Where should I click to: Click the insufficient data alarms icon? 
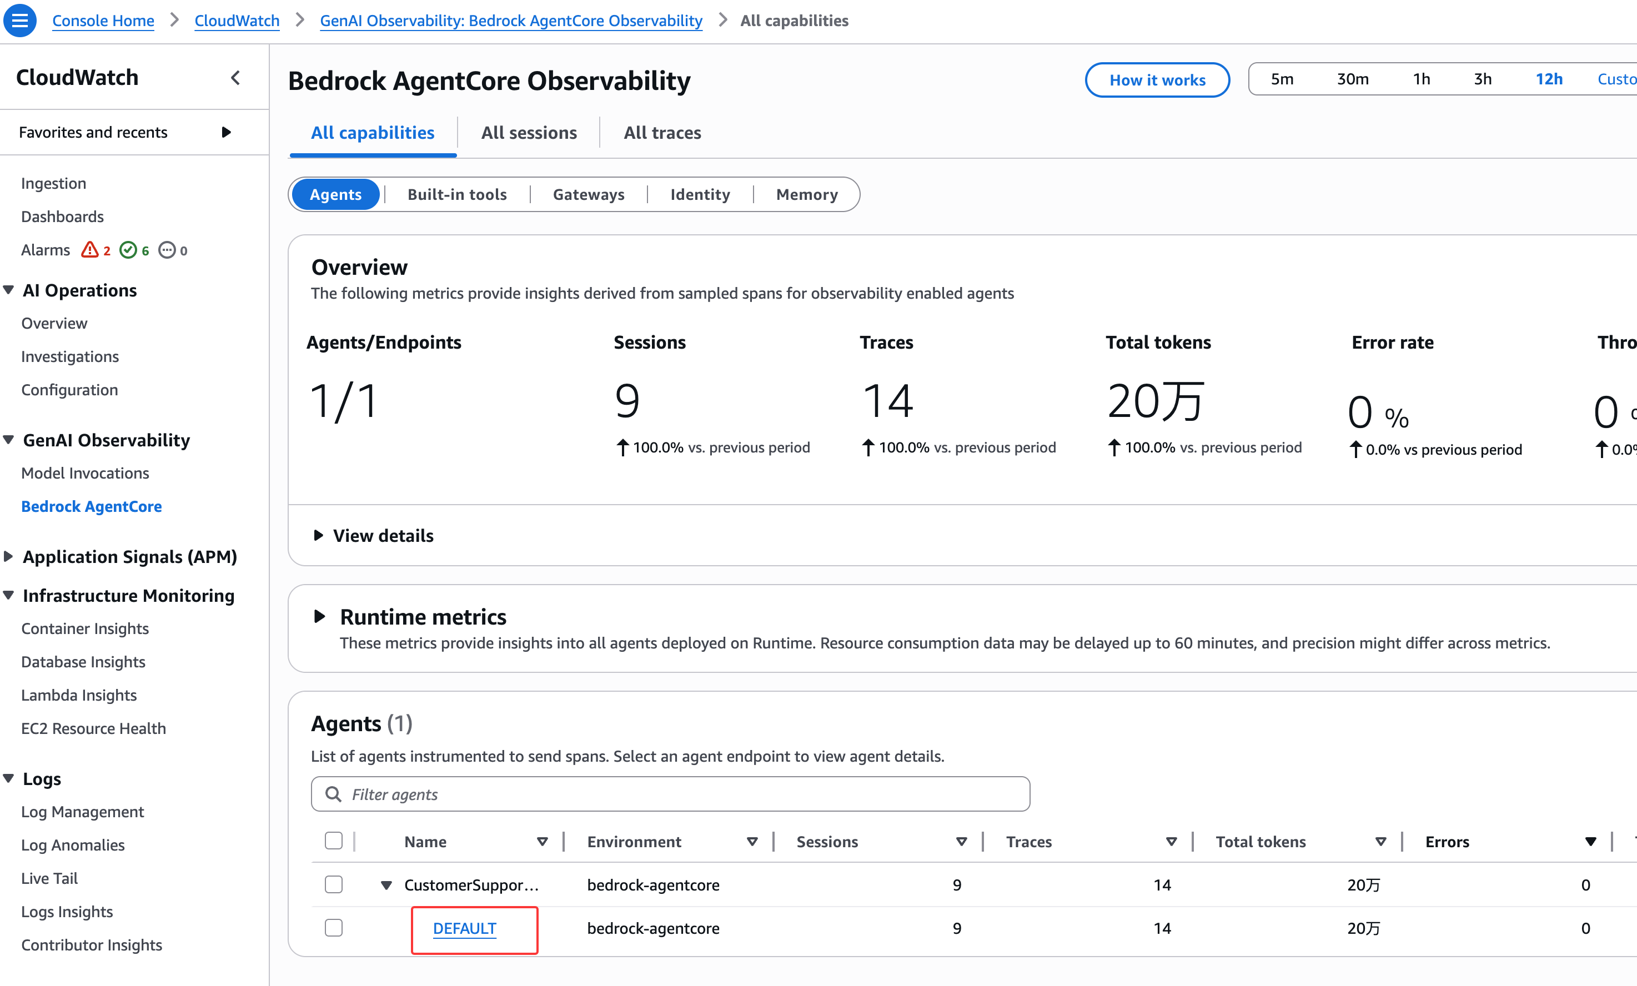coord(167,250)
